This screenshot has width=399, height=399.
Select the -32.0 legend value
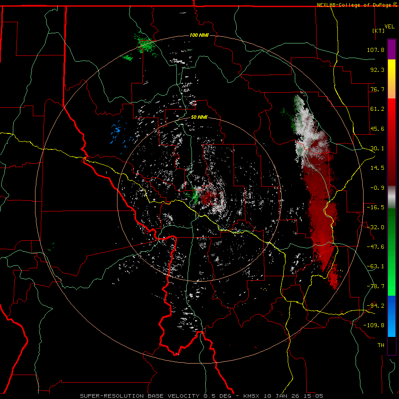(x=376, y=227)
